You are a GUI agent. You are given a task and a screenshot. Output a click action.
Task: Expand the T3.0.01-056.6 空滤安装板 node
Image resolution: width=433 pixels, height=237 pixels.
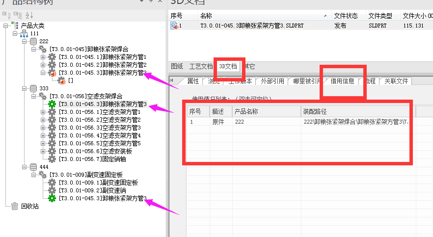[x=43, y=151]
